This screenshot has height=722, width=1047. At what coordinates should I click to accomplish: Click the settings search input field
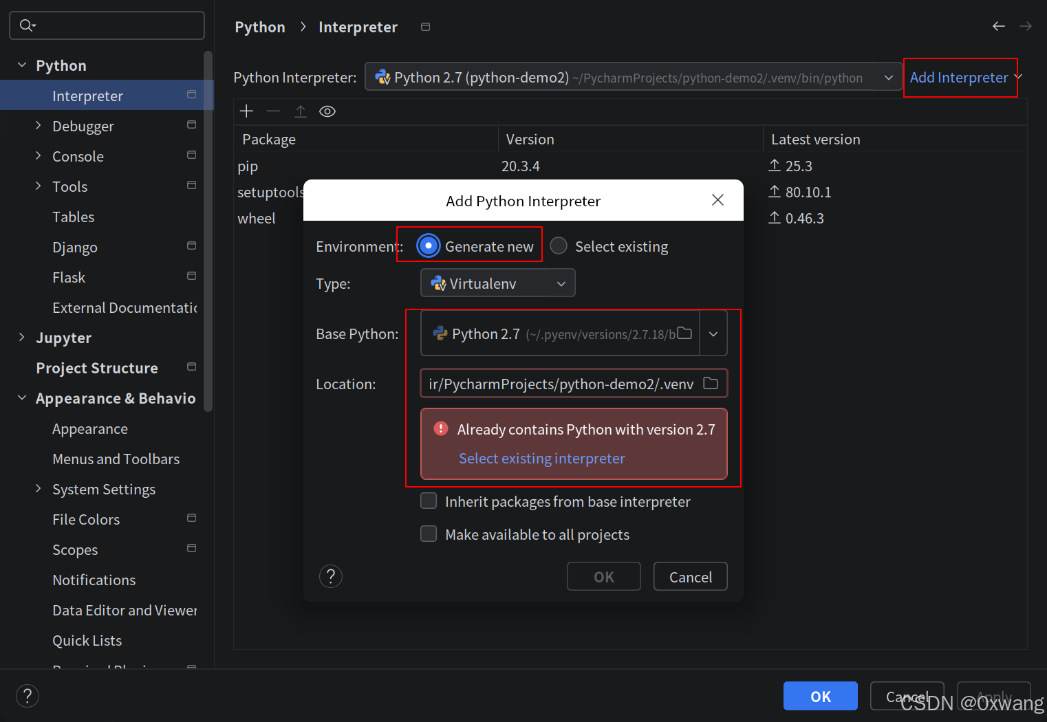107,25
